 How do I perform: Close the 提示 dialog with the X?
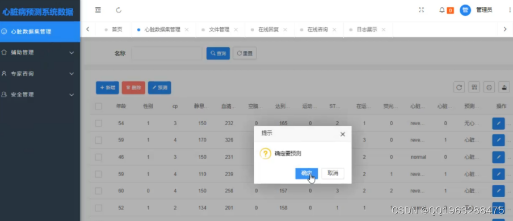[343, 134]
